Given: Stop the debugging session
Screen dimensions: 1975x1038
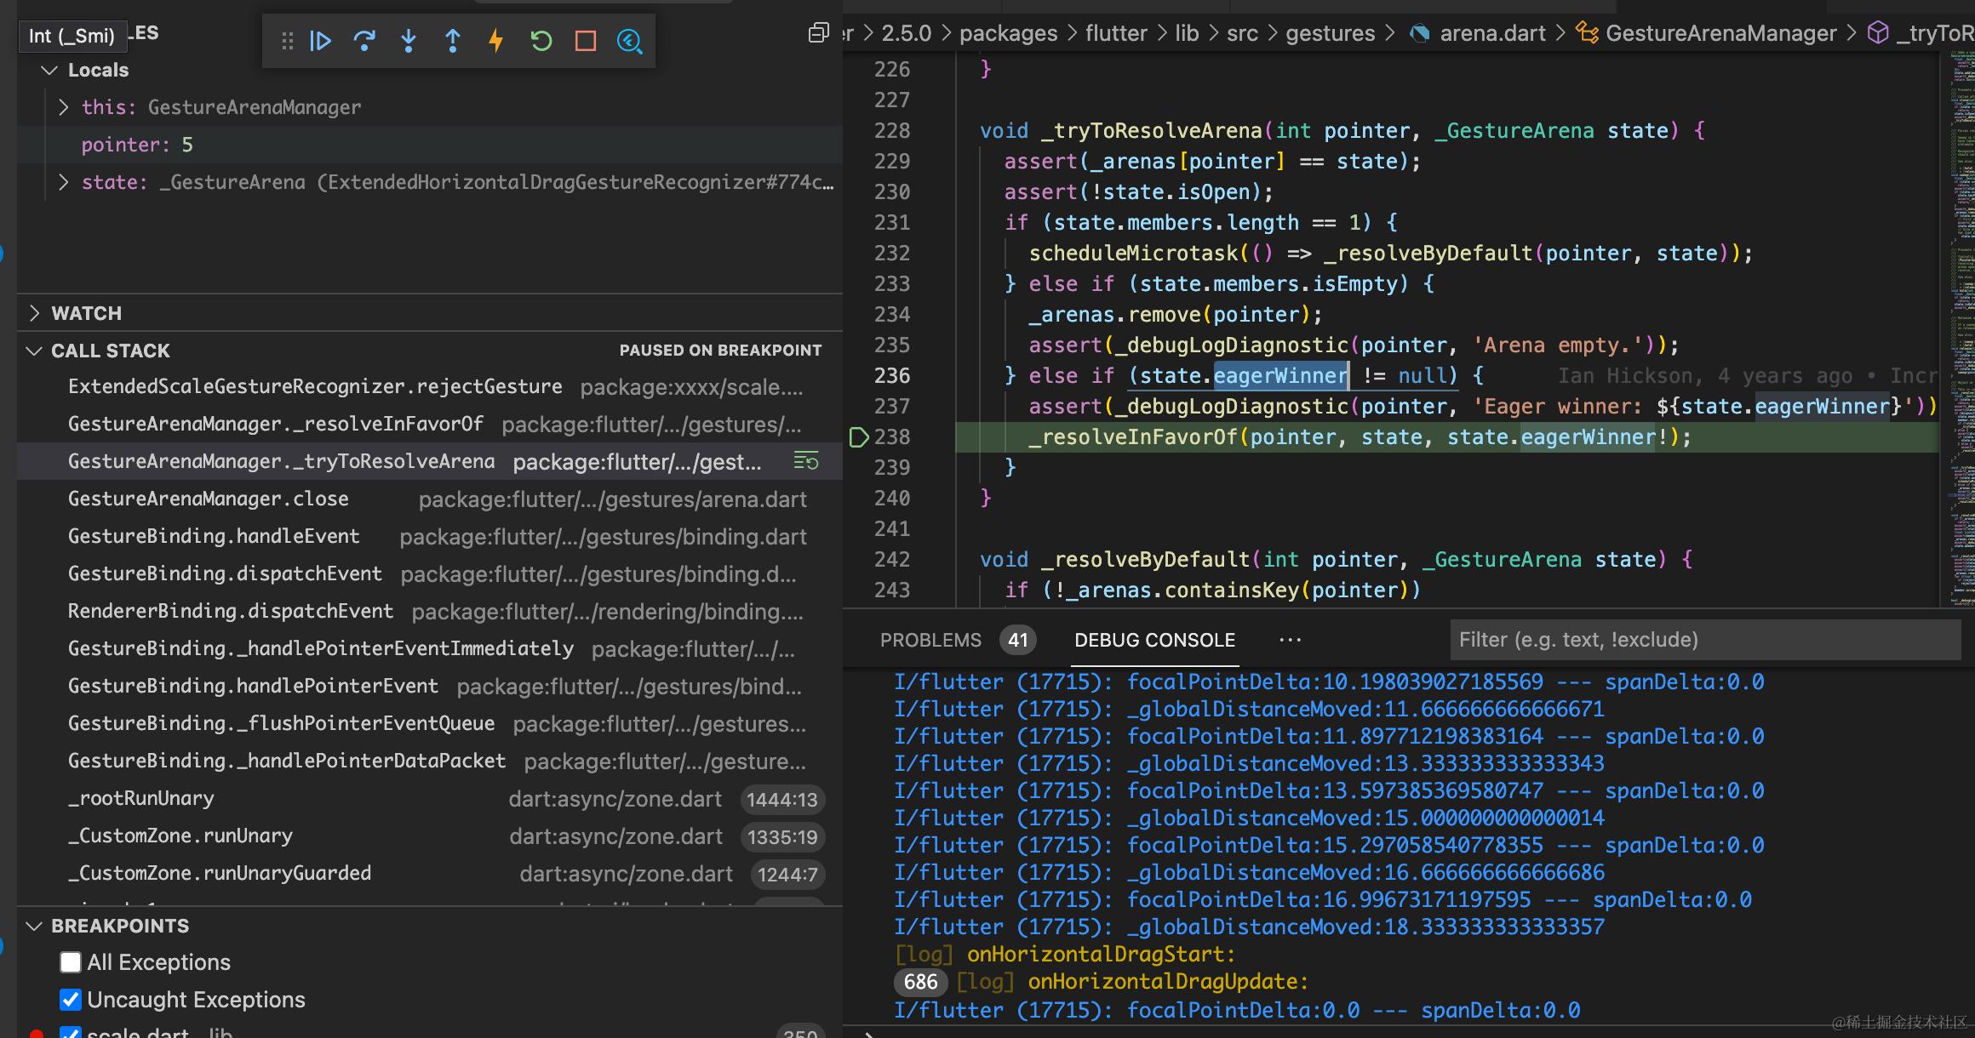Looking at the screenshot, I should (x=586, y=41).
